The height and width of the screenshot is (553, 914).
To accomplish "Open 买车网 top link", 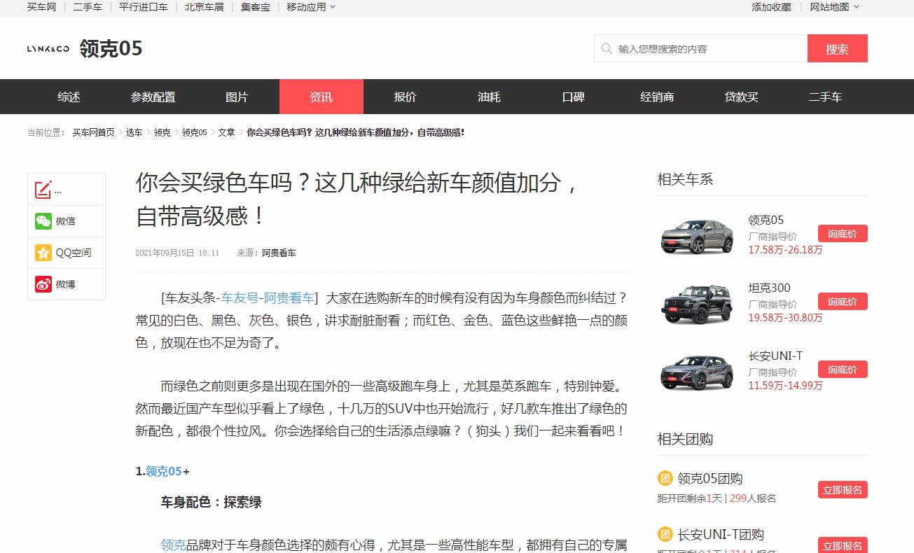I will (x=41, y=7).
